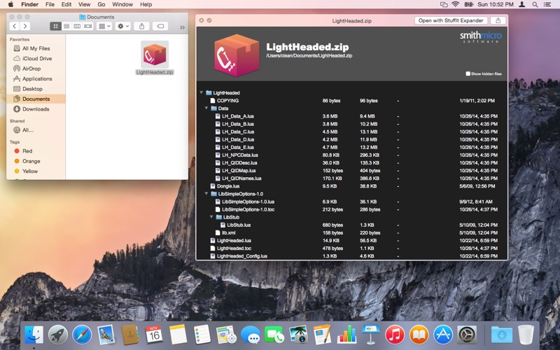Select LightHeaded.lua file entry
Image resolution: width=560 pixels, height=350 pixels.
click(x=234, y=240)
